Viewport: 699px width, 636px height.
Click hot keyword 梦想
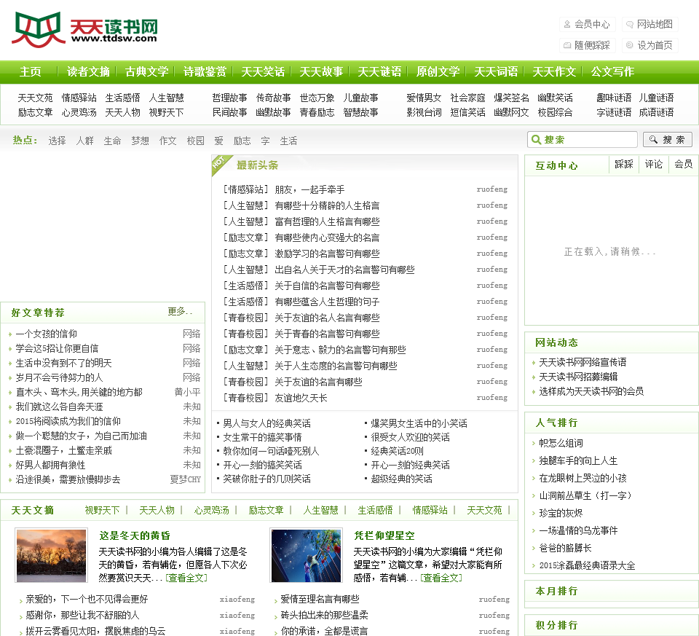(140, 141)
